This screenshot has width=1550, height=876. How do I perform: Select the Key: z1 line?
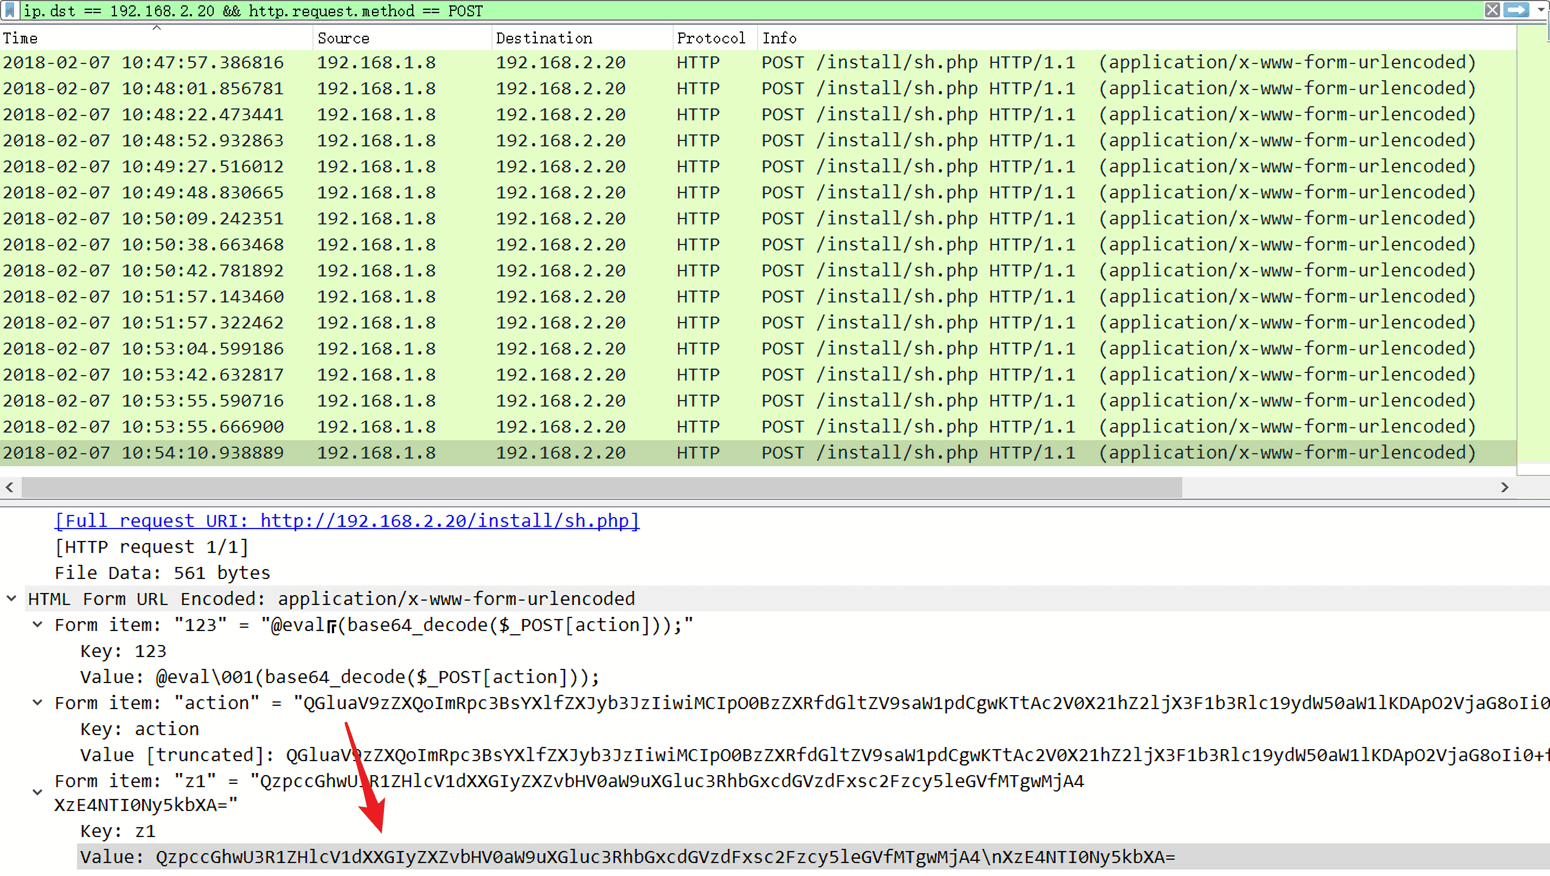click(x=118, y=832)
